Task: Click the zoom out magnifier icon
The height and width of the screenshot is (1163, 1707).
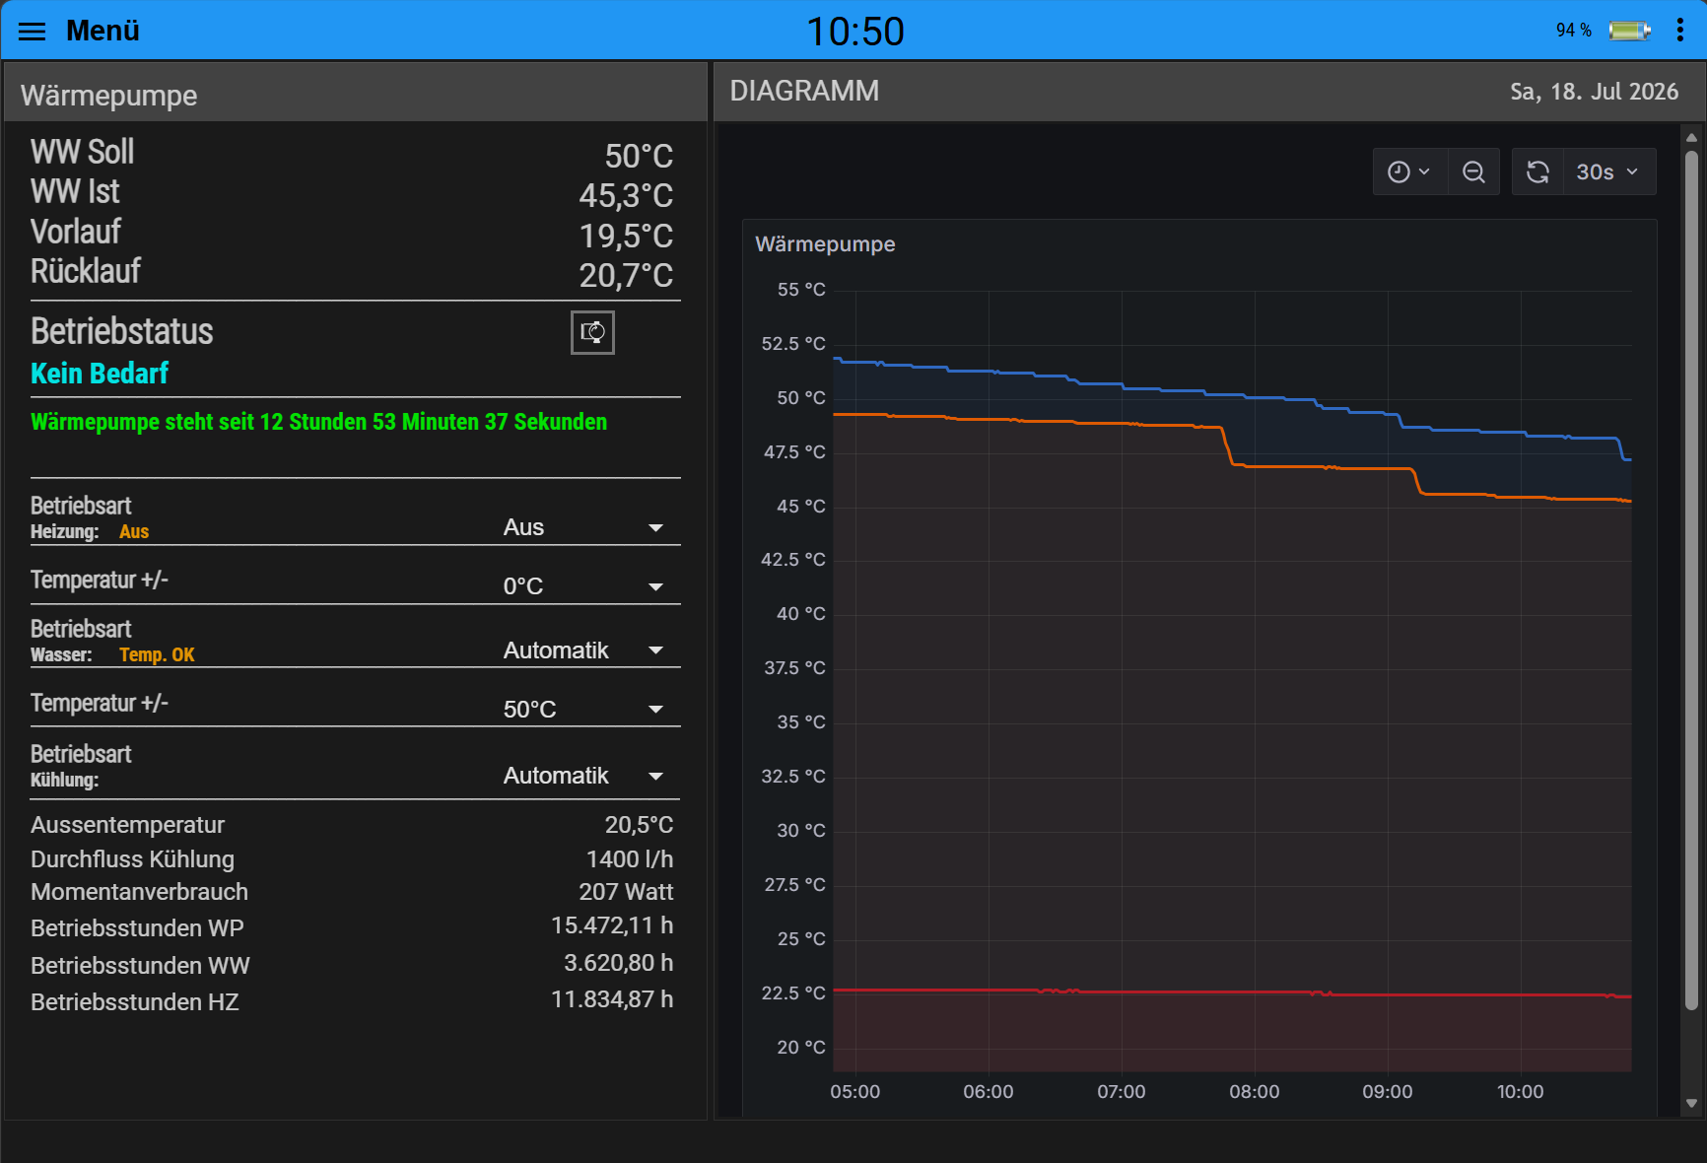Action: point(1473,172)
